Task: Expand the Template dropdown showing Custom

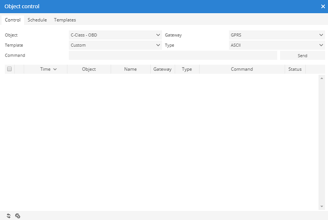Action: (115, 45)
